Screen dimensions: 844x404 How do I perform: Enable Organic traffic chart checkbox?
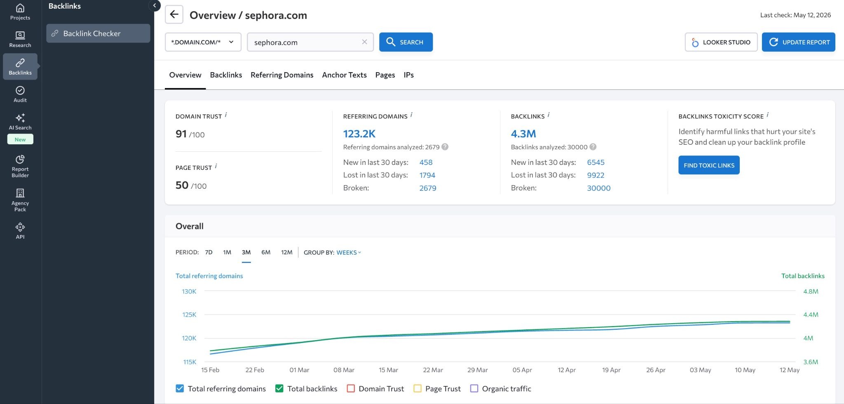(474, 388)
